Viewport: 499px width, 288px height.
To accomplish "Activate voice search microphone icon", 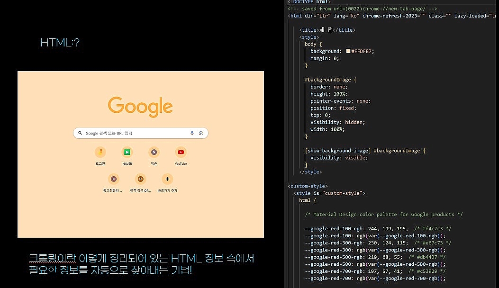I will click(x=192, y=133).
